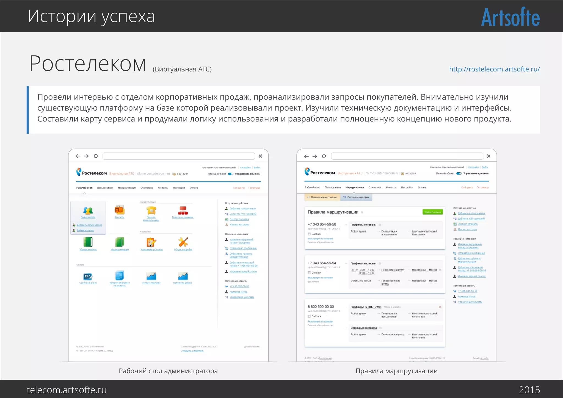Open Статистика menu in right window
563x398 pixels.
(x=375, y=187)
